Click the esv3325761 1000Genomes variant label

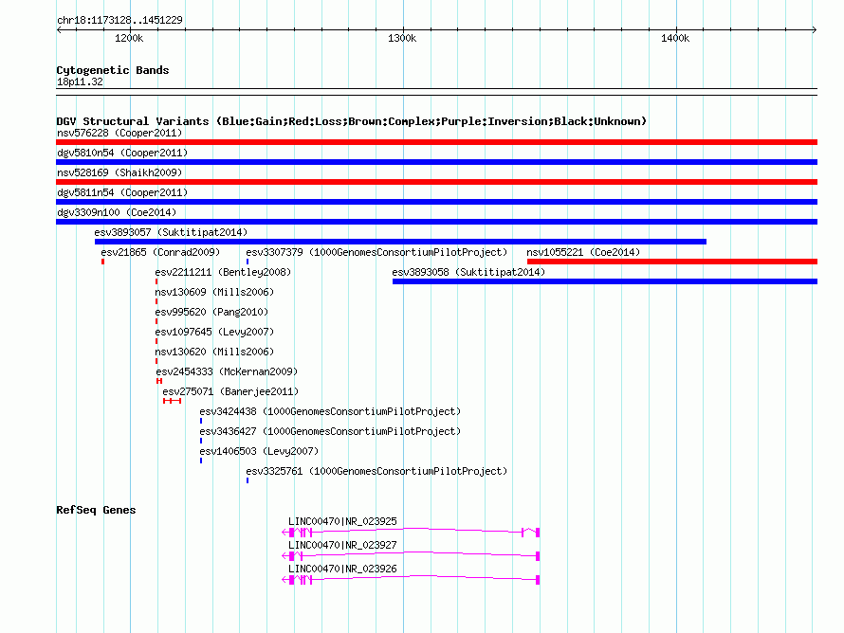pos(376,471)
